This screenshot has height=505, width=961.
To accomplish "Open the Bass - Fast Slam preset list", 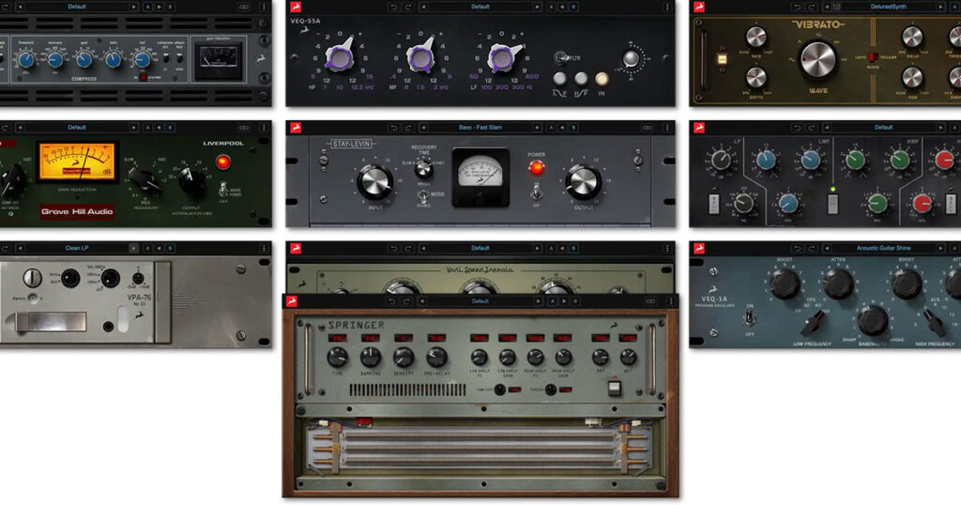I will click(x=480, y=128).
